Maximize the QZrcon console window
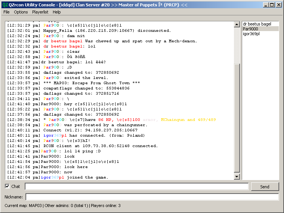This screenshot has height=213, width=284. [x=272, y=5]
